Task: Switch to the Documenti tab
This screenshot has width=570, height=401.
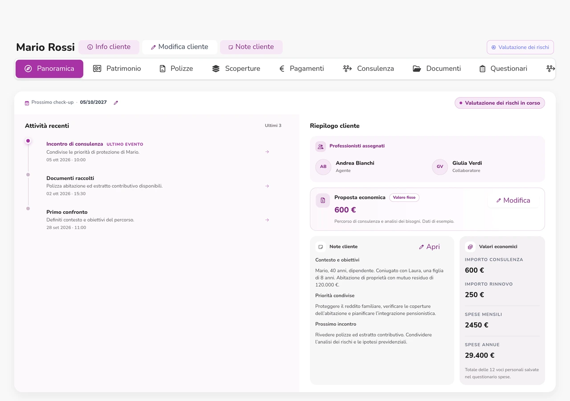Action: pyautogui.click(x=436, y=69)
